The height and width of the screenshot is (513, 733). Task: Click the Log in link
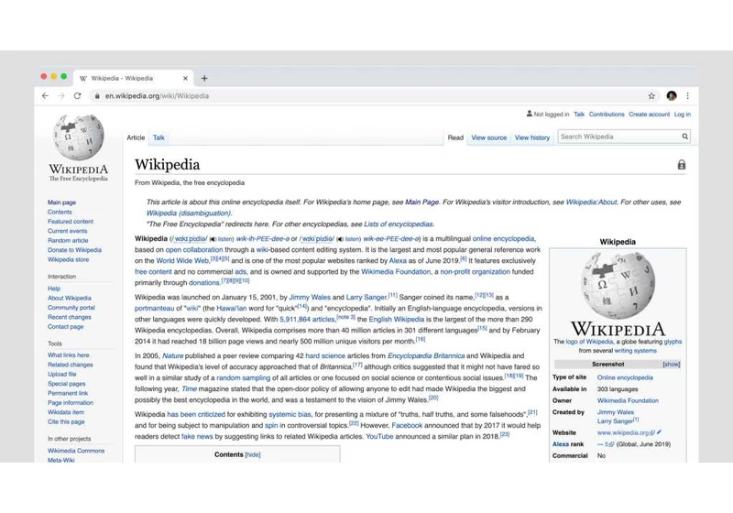pos(682,114)
